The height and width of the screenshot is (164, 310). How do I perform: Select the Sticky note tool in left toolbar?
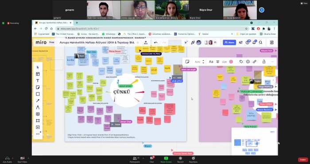(38, 87)
